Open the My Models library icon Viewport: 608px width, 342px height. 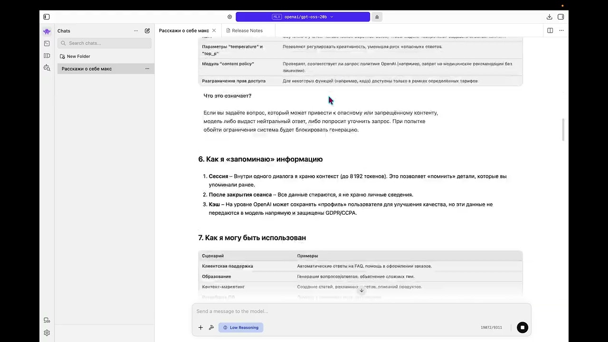(47, 56)
